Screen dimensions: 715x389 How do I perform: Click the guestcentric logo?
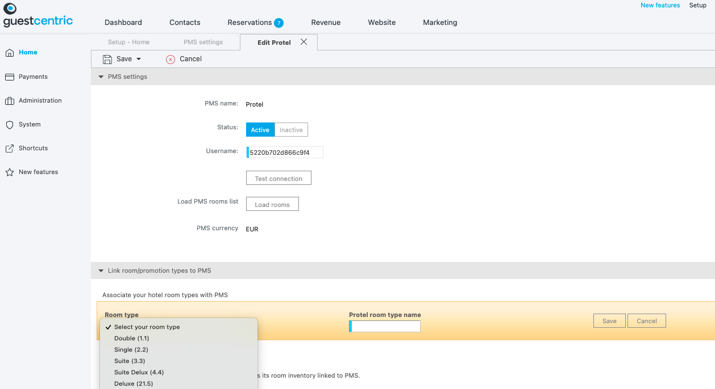(x=38, y=15)
